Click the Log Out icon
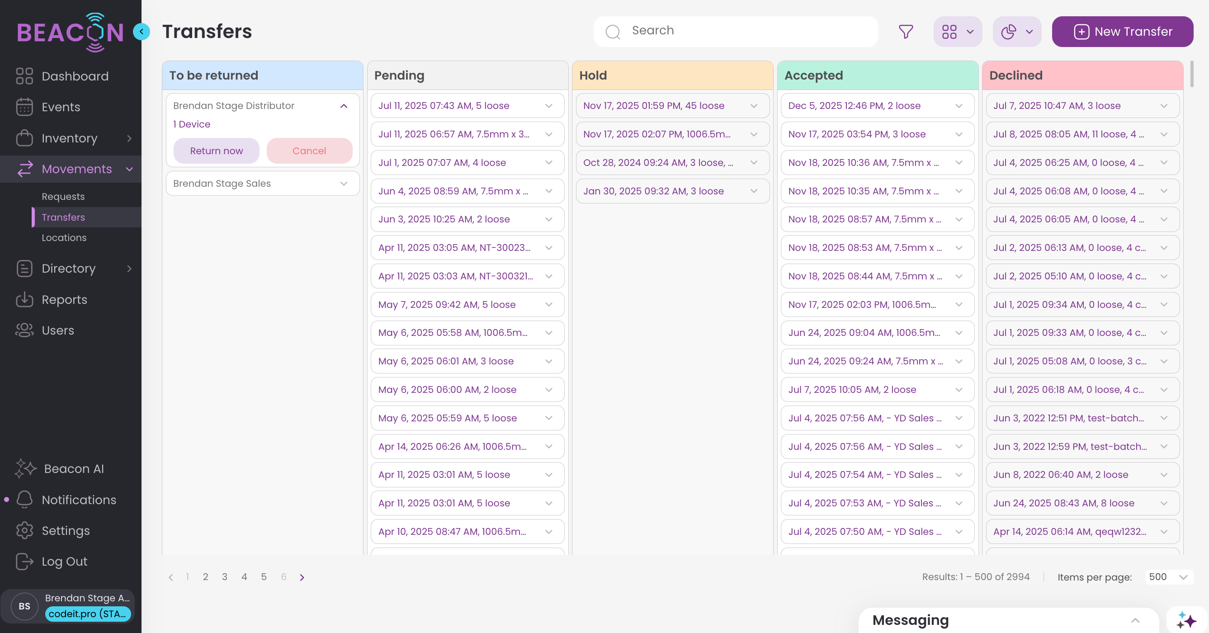The width and height of the screenshot is (1209, 633). point(24,561)
